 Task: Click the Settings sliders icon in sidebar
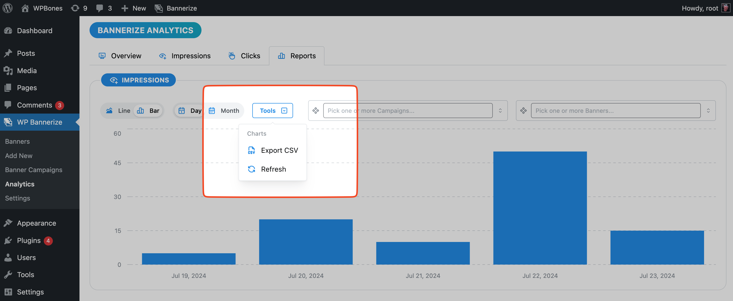pyautogui.click(x=8, y=292)
